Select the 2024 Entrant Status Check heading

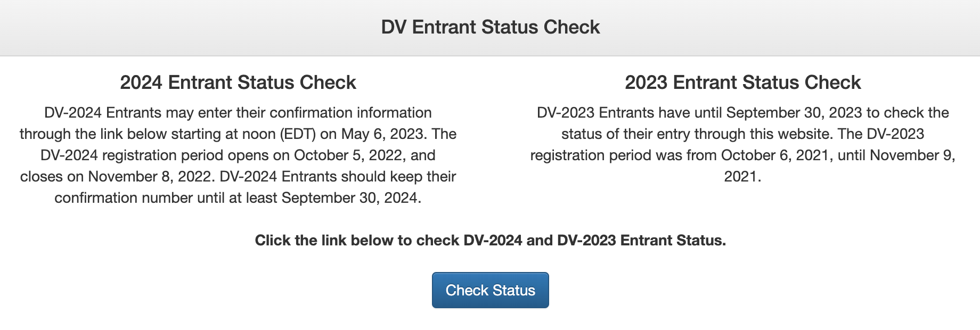pyautogui.click(x=238, y=82)
